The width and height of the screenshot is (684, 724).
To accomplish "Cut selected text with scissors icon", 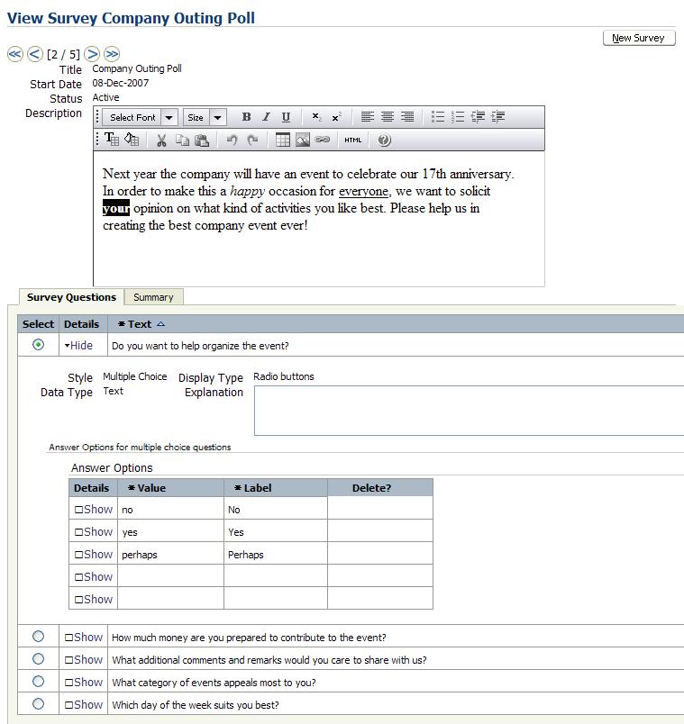I will pos(161,140).
